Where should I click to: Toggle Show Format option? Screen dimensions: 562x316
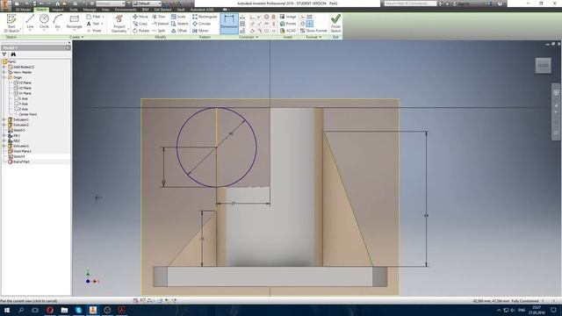pyautogui.click(x=313, y=31)
